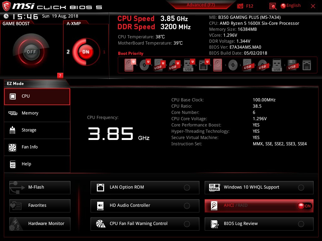Select the UEFI hard disk boot device icon
This screenshot has width=322, height=241.
pyautogui.click(x=130, y=65)
